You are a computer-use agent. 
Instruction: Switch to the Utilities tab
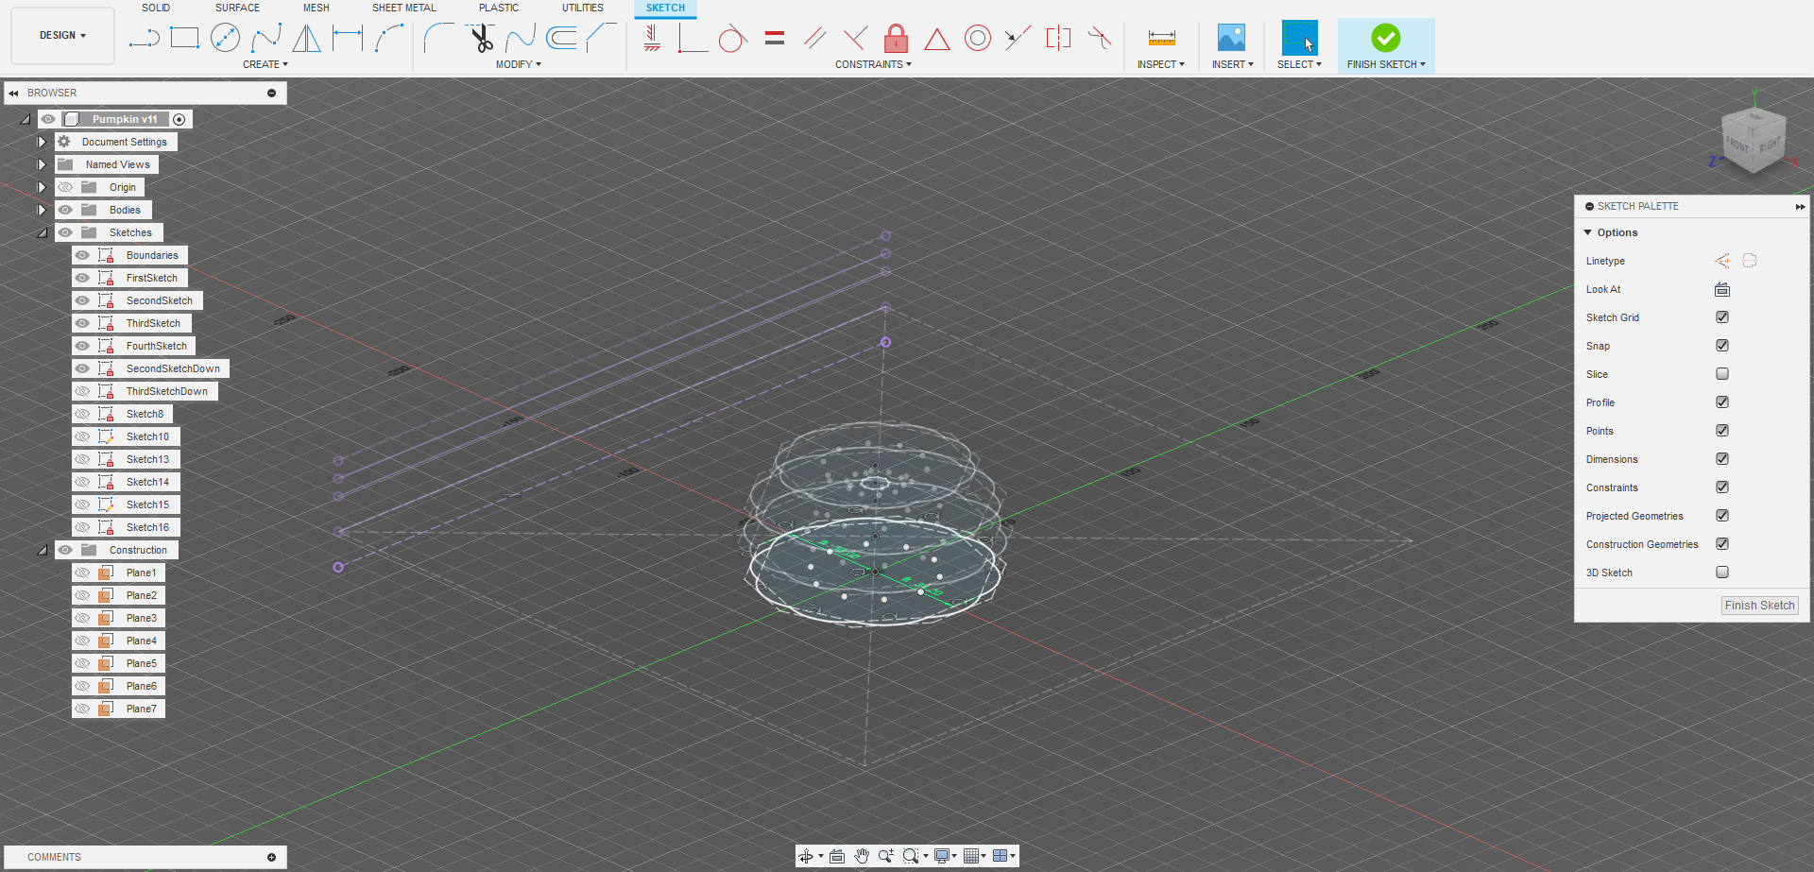(x=583, y=8)
